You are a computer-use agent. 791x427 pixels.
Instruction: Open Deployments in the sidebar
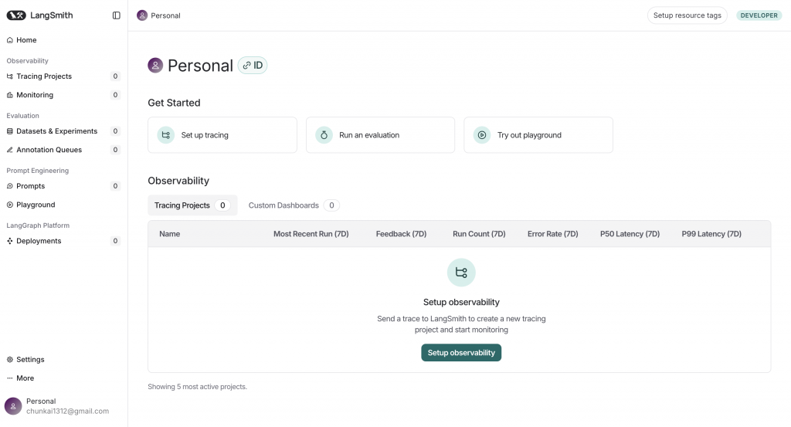(x=63, y=241)
